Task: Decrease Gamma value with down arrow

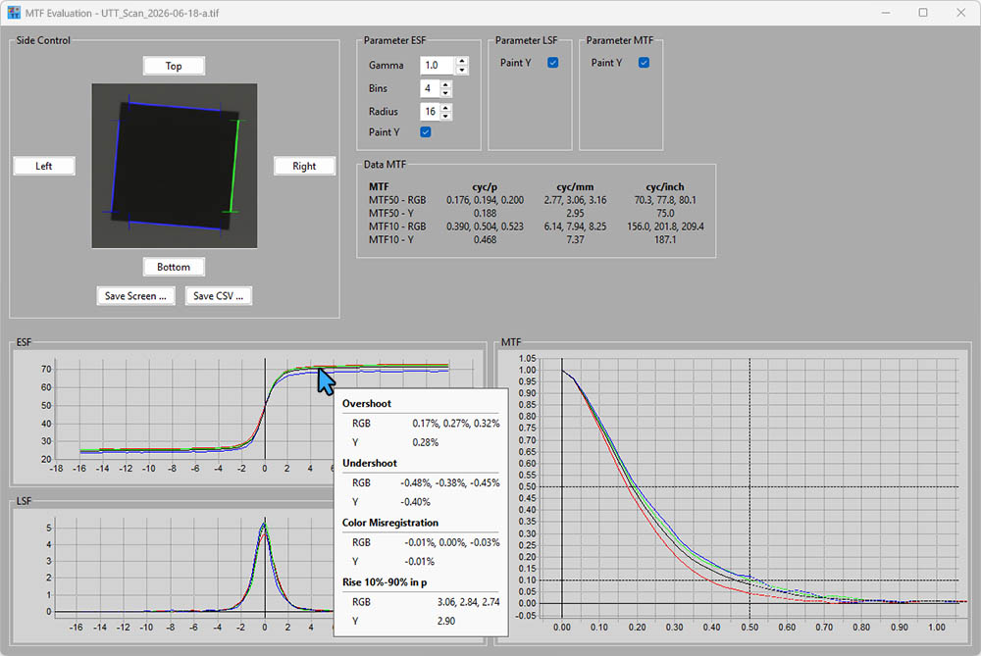Action: click(462, 70)
